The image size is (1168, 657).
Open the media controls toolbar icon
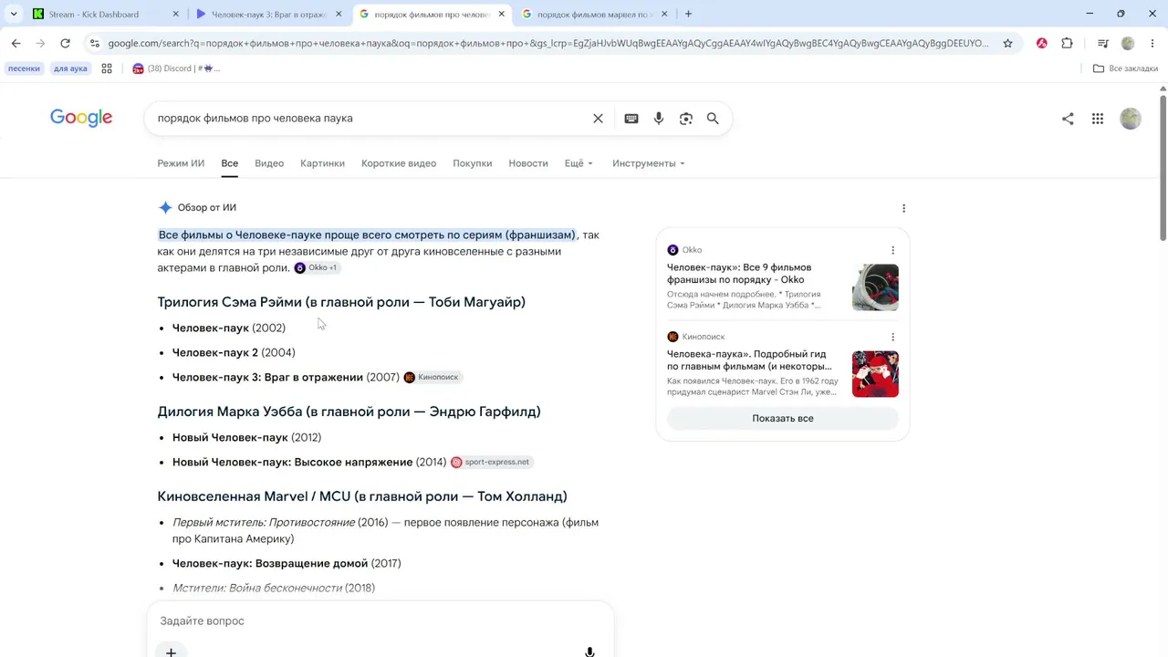[x=1102, y=43]
